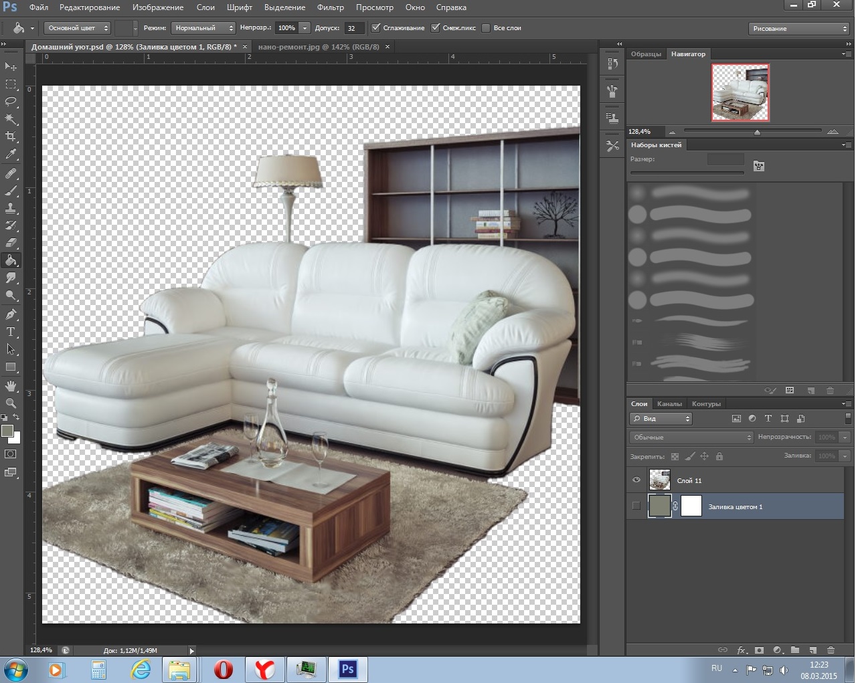
Task: Select the Move tool
Action: [x=11, y=67]
